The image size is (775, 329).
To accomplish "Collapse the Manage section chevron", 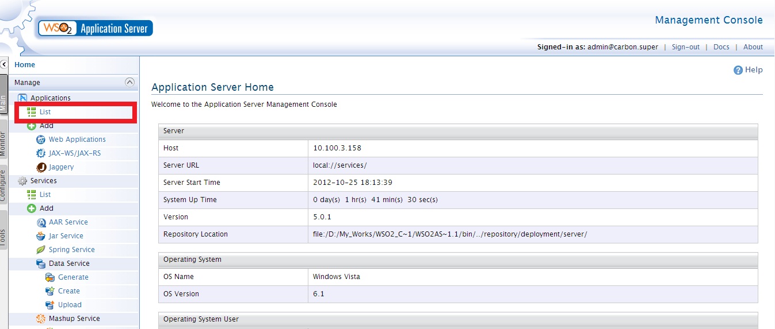I will click(x=130, y=82).
